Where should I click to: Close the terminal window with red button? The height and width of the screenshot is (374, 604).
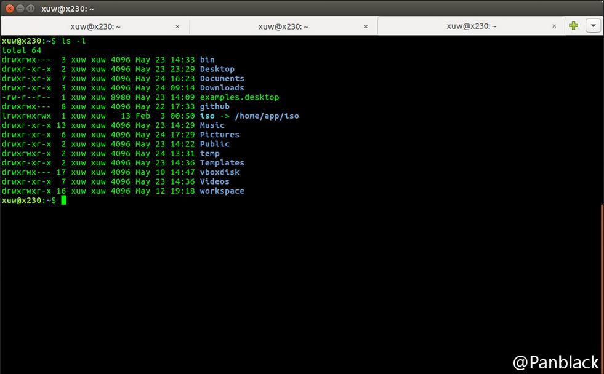tap(9, 9)
